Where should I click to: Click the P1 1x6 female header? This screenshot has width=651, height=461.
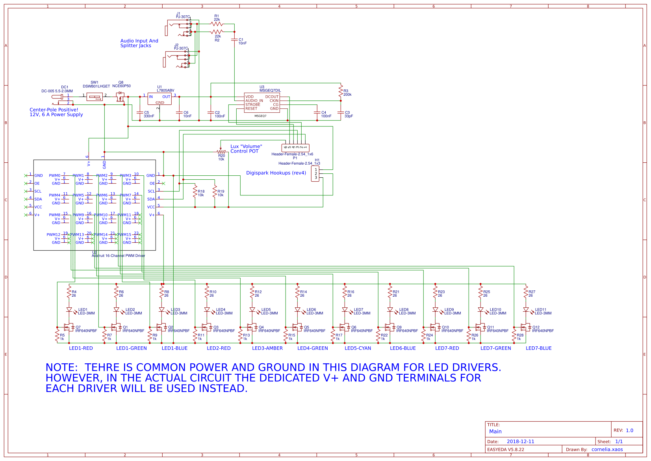click(x=295, y=147)
